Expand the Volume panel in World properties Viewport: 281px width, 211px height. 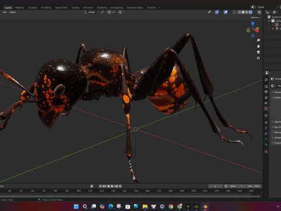tap(273, 122)
